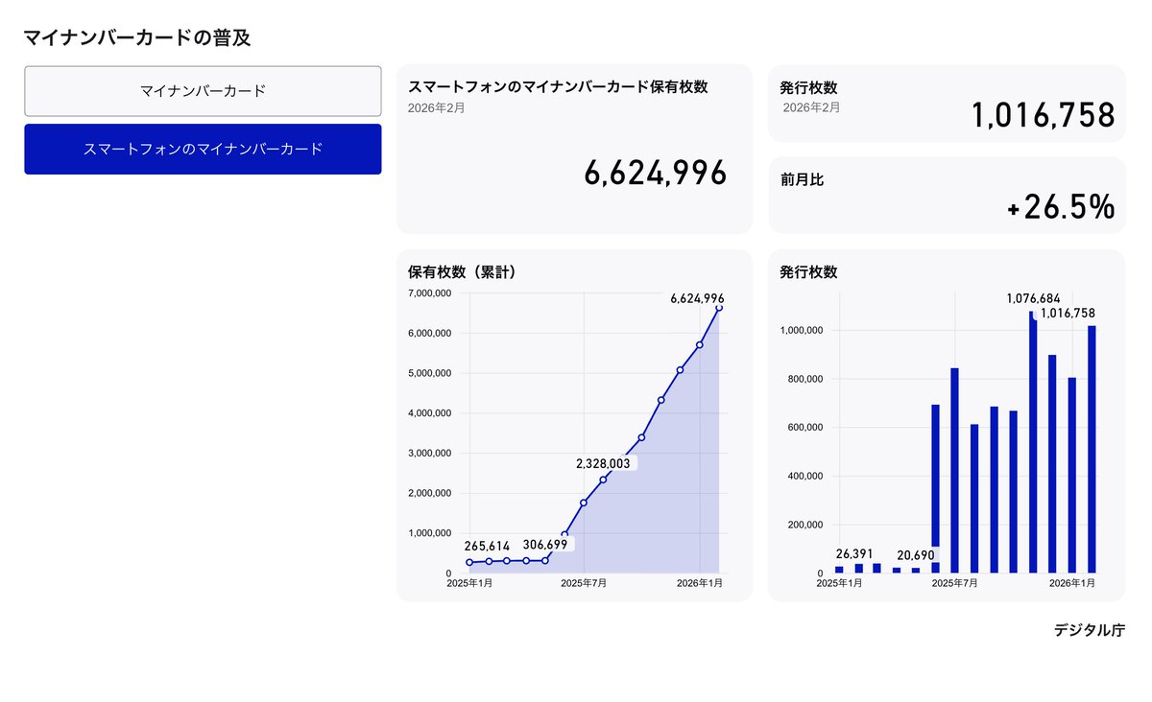Click the 6,624,996 total count display
Screen dimensions: 1152x702
[658, 175]
